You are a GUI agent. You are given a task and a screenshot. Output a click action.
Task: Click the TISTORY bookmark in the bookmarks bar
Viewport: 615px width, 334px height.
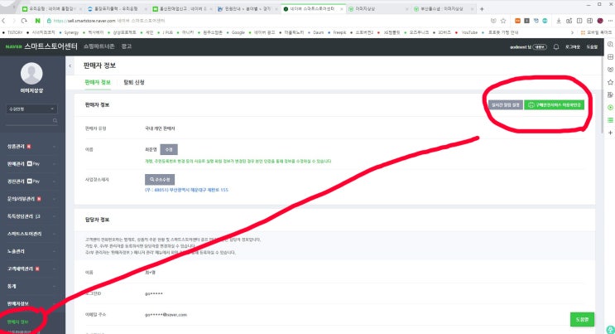(x=15, y=32)
